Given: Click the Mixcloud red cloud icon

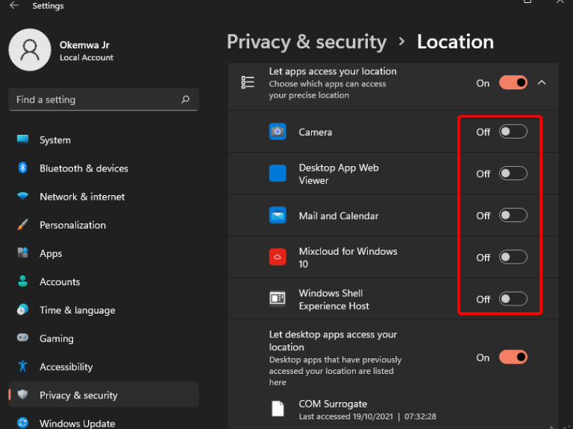Looking at the screenshot, I should (278, 257).
